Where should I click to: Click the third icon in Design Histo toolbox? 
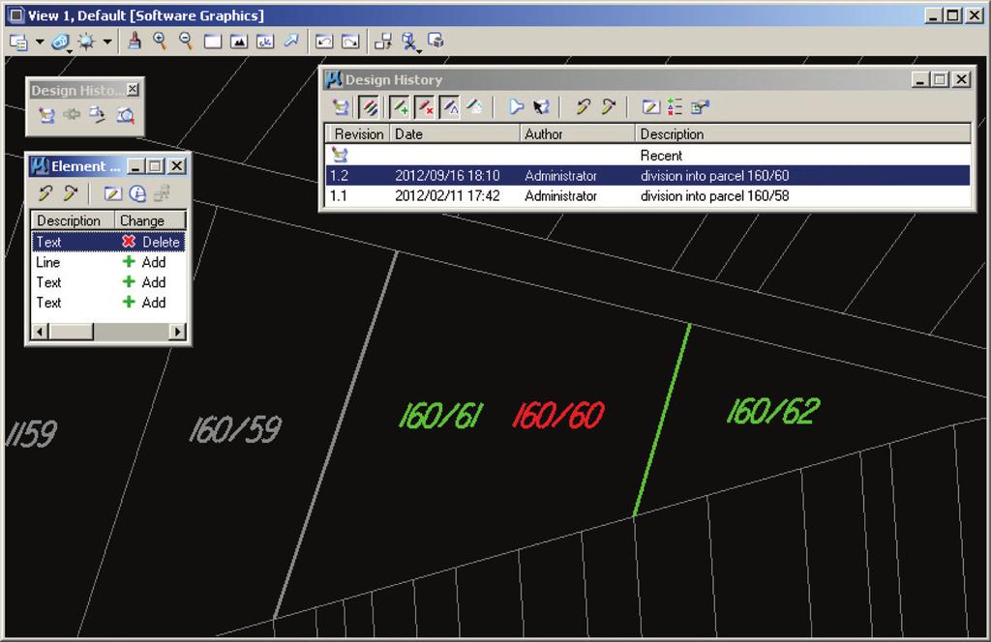[x=98, y=115]
